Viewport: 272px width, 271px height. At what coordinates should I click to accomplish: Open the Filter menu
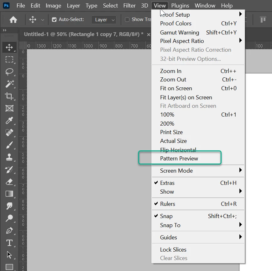point(129,6)
